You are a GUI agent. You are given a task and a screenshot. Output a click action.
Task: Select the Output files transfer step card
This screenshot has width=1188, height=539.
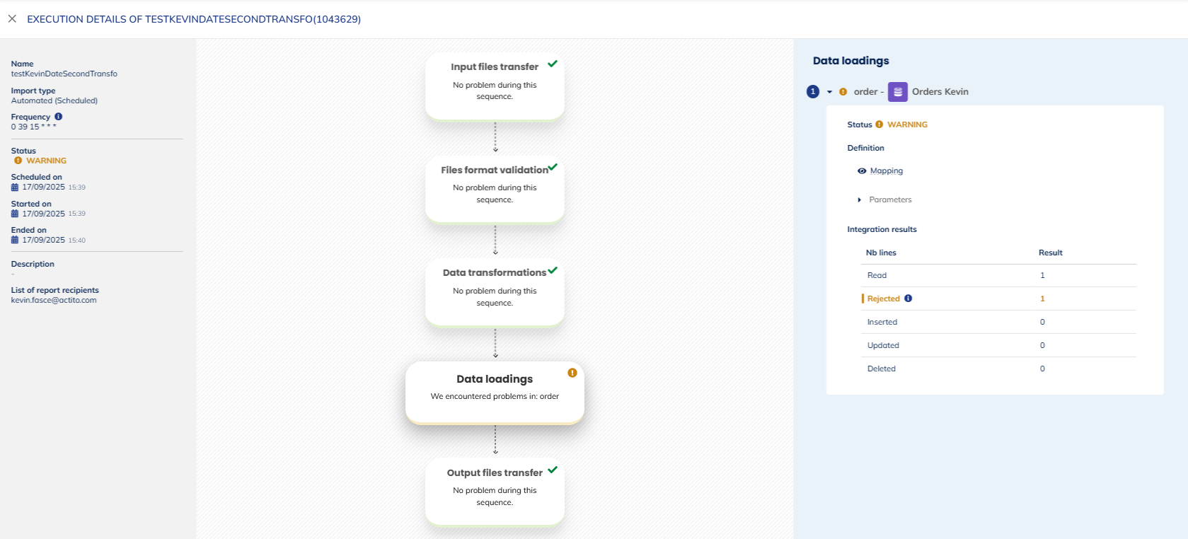pos(495,491)
